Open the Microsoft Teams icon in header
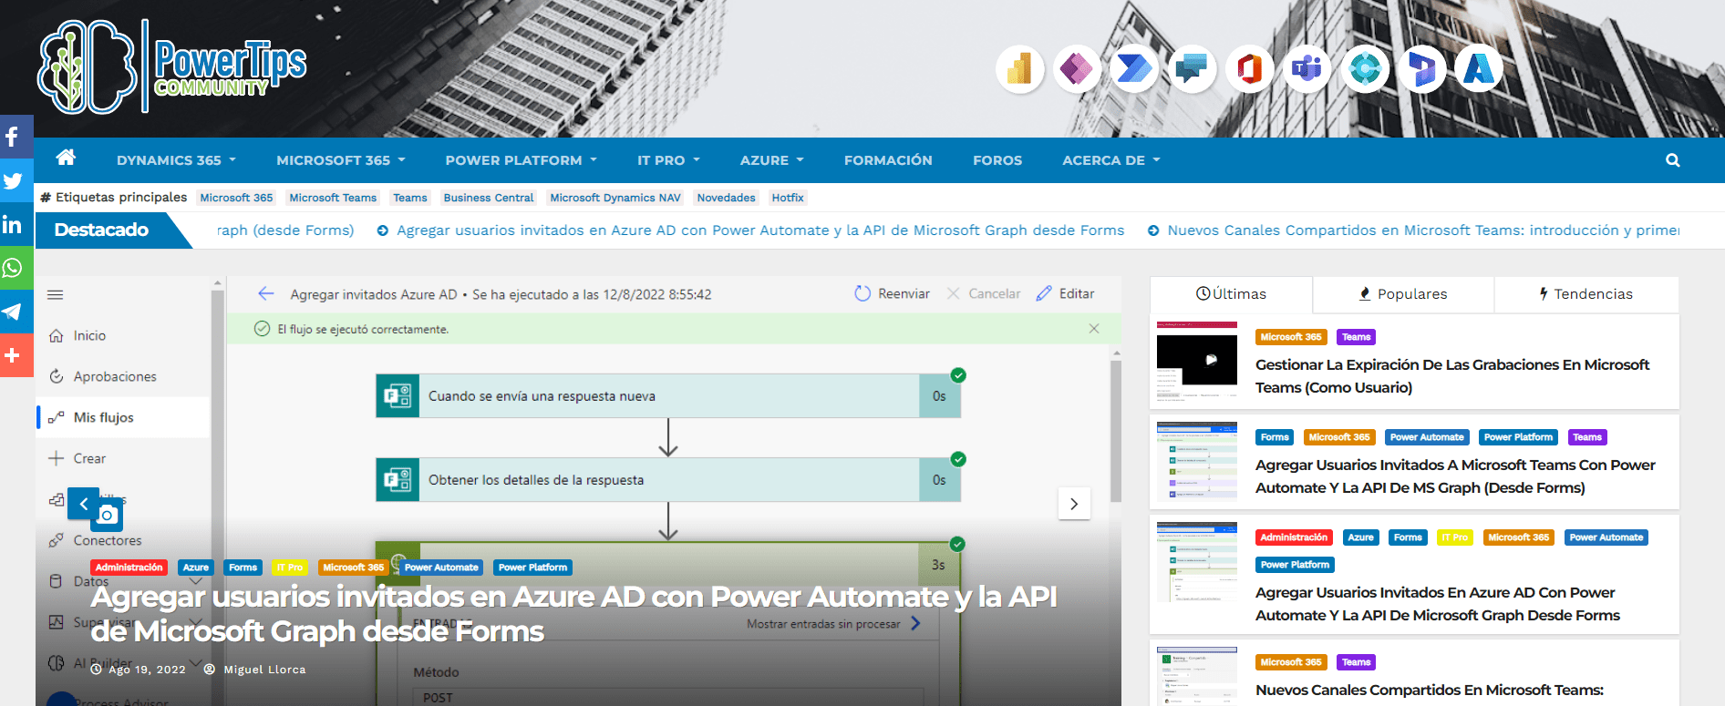 tap(1307, 69)
